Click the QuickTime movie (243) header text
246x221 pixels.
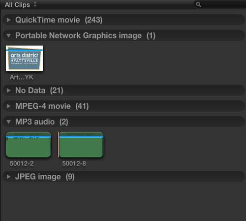(59, 20)
